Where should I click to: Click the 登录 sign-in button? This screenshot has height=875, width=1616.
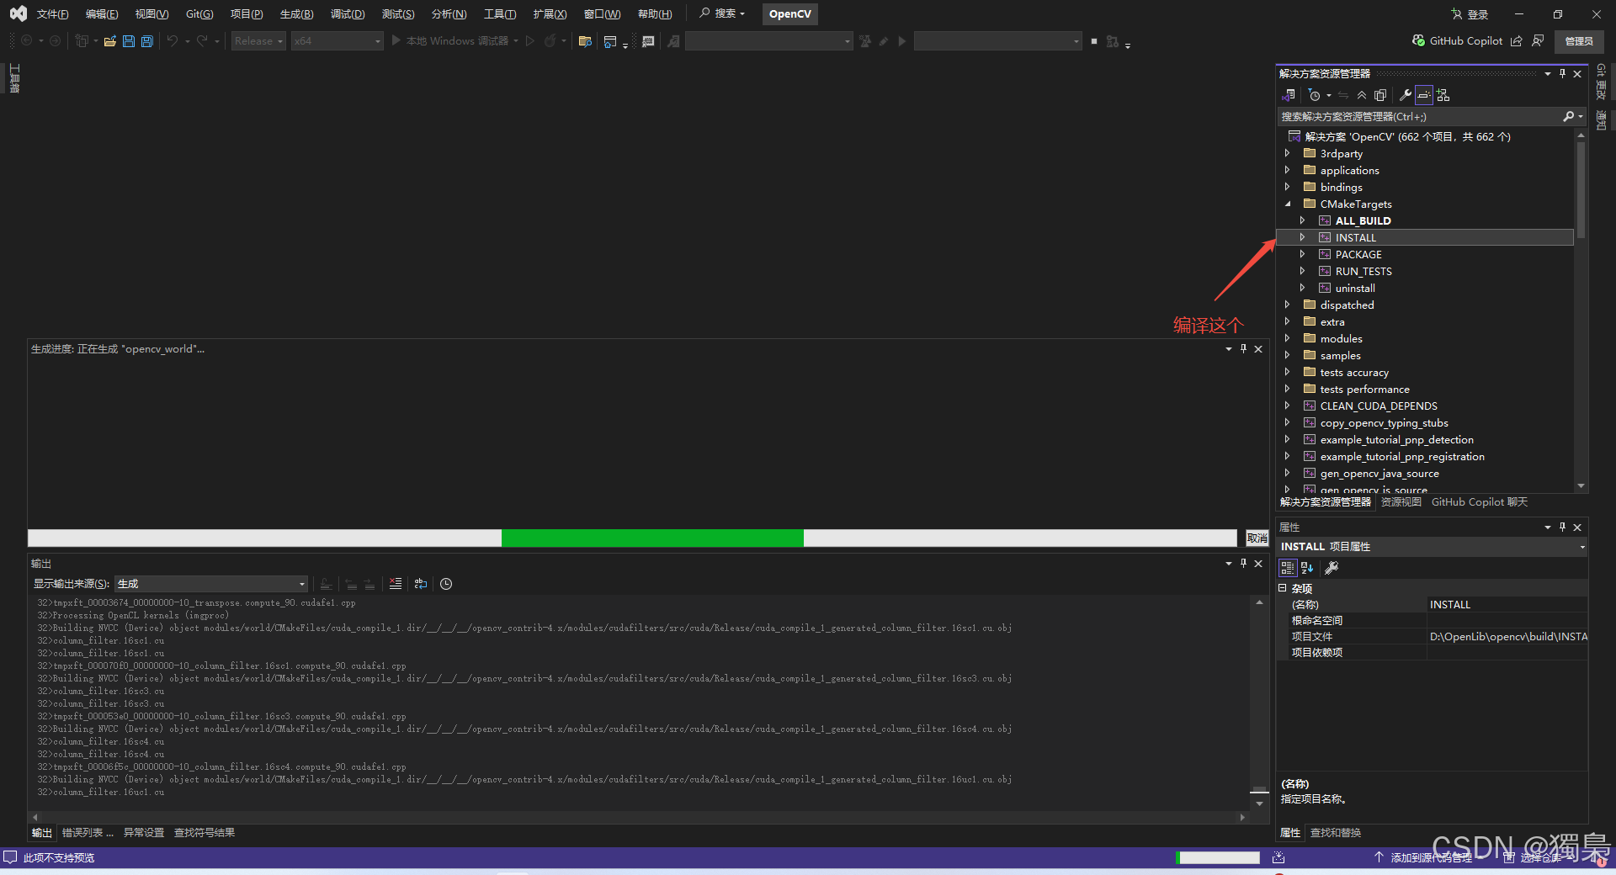tap(1470, 14)
